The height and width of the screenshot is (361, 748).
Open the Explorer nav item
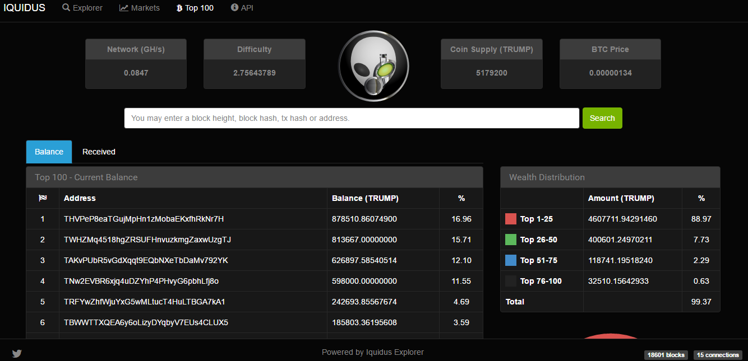pos(82,8)
